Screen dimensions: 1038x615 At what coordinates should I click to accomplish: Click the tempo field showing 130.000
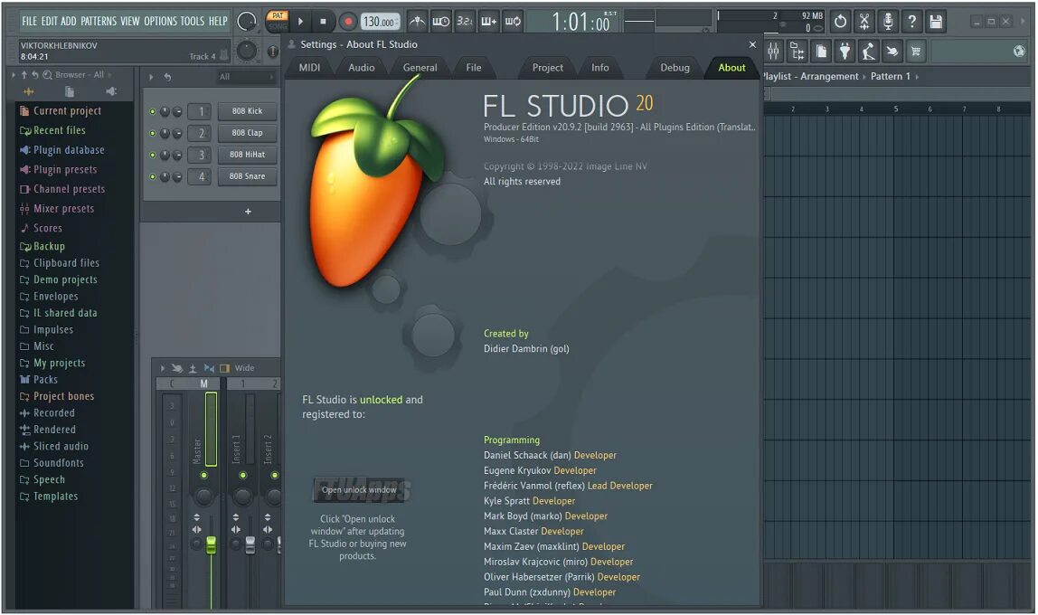click(x=381, y=22)
